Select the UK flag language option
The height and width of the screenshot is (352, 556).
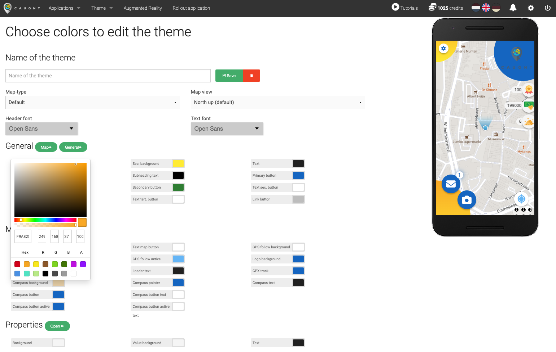coord(486,7)
